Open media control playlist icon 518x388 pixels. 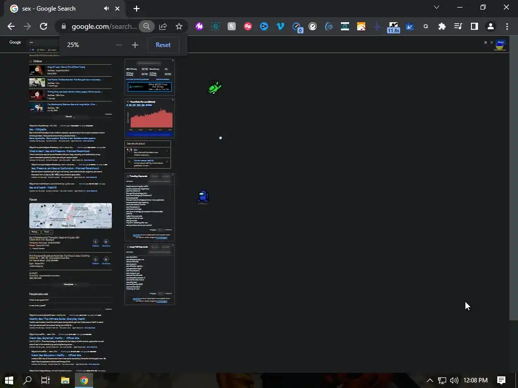(x=458, y=26)
